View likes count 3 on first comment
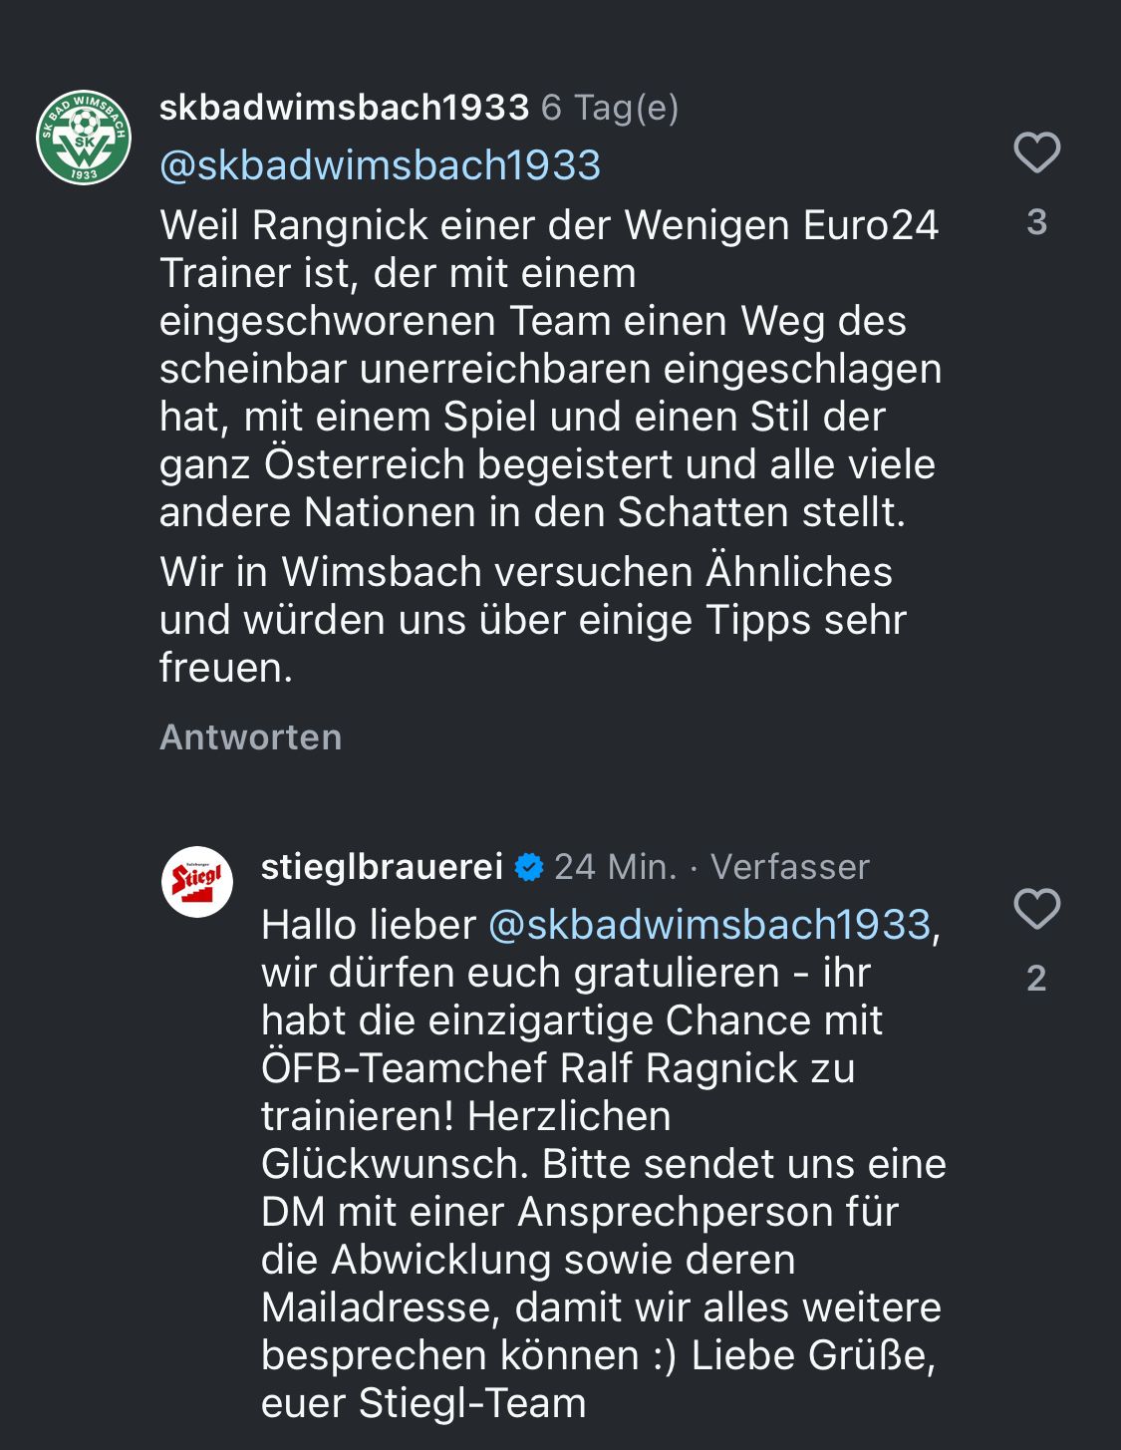Image resolution: width=1121 pixels, height=1450 pixels. coord(1036,222)
